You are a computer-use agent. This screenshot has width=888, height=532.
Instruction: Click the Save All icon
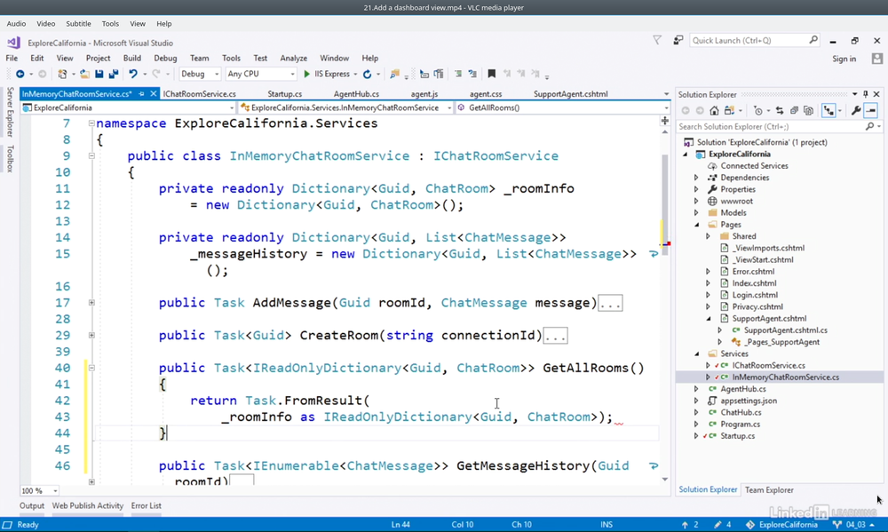coord(114,74)
